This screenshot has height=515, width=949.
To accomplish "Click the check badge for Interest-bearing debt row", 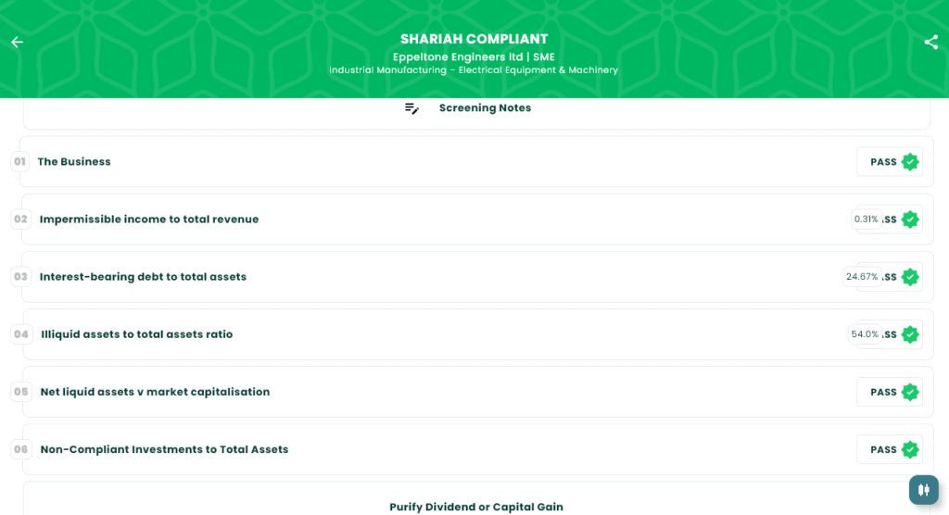I will pyautogui.click(x=910, y=277).
